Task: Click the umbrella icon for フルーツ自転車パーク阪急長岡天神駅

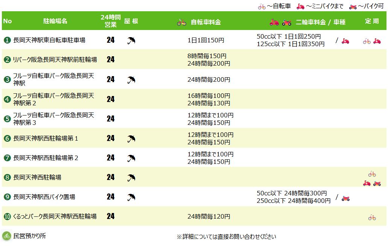Action: click(x=131, y=79)
